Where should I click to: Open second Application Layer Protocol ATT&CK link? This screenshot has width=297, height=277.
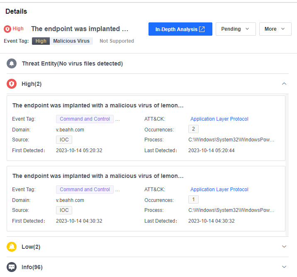[x=219, y=190]
